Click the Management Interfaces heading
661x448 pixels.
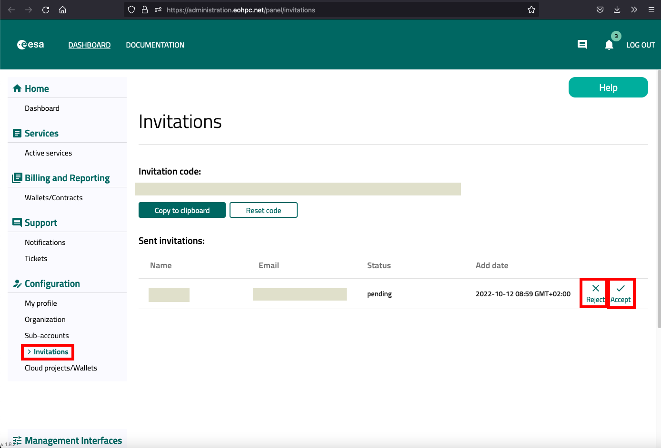73,440
